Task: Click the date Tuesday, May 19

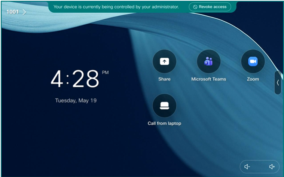Action: coord(76,101)
